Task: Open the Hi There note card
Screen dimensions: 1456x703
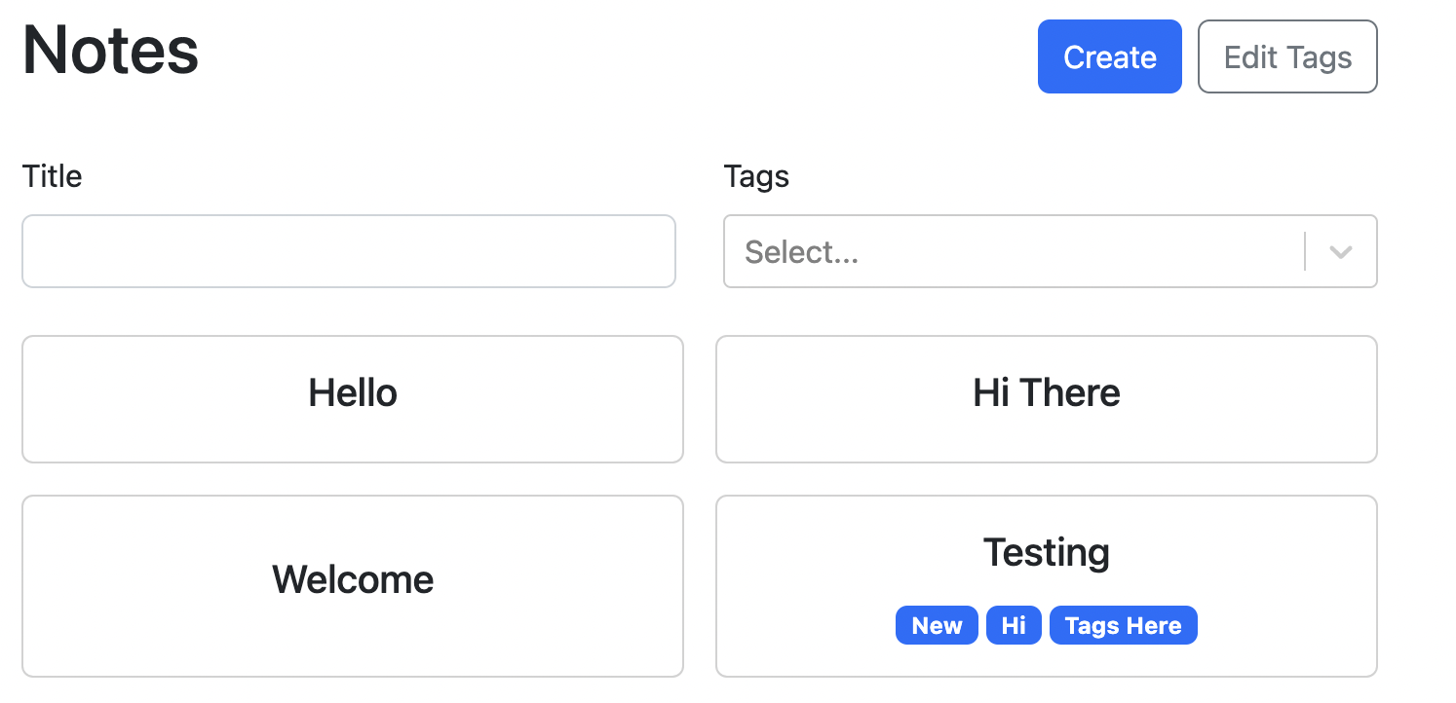Action: pyautogui.click(x=1047, y=399)
